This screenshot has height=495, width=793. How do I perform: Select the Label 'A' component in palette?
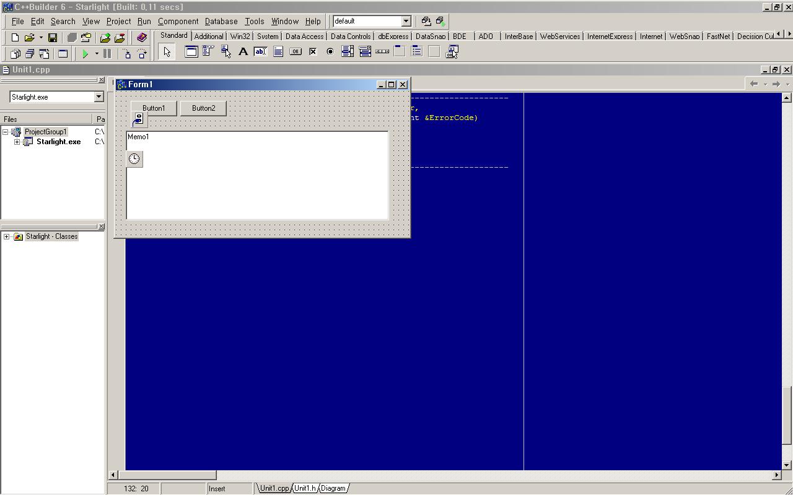(x=243, y=52)
